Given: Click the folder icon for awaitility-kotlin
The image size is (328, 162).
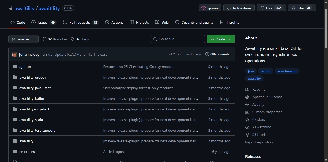Looking at the screenshot, I should 15,98.
